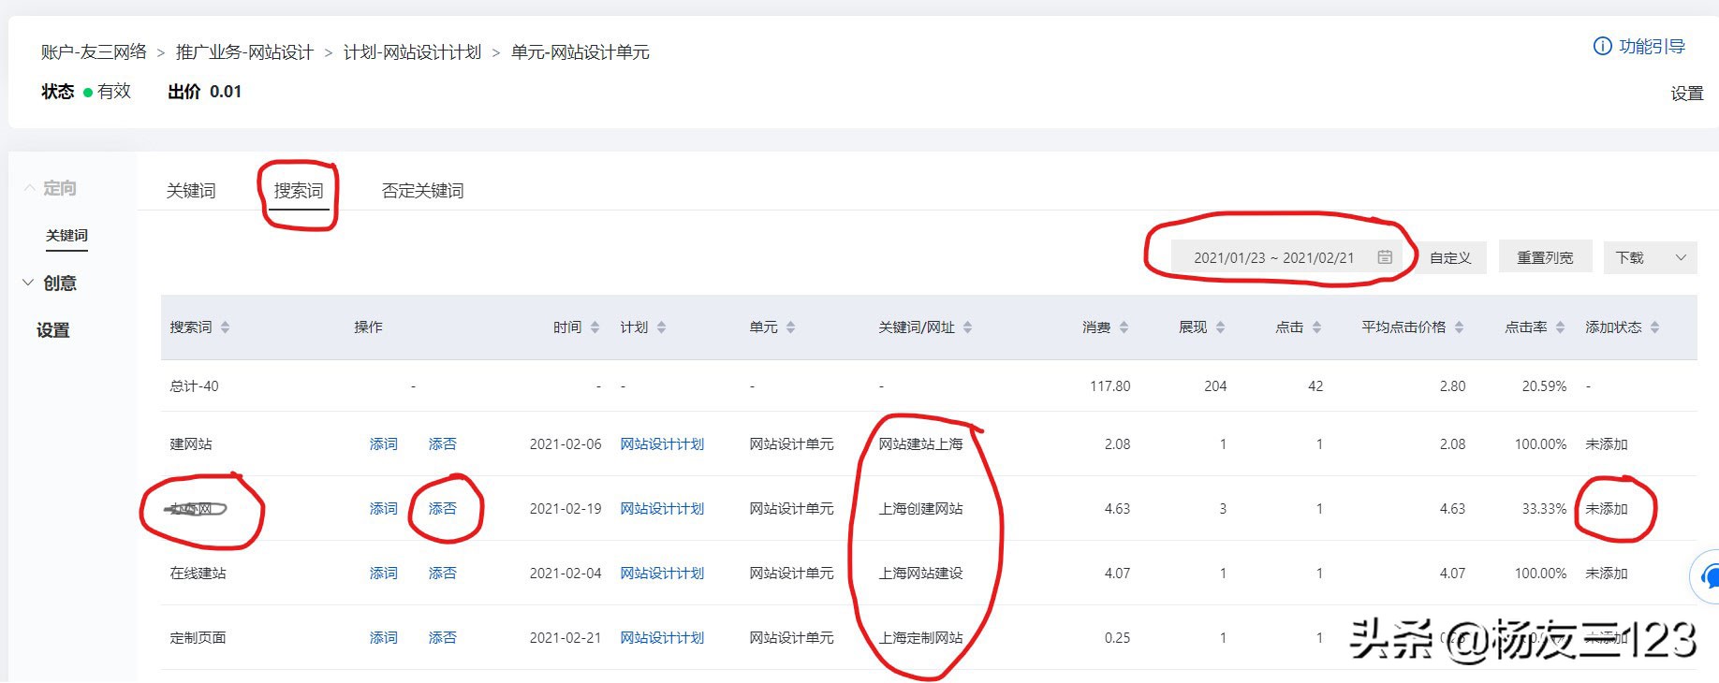Sort by 点击 column arrows
Image resolution: width=1719 pixels, height=683 pixels.
click(x=1316, y=327)
